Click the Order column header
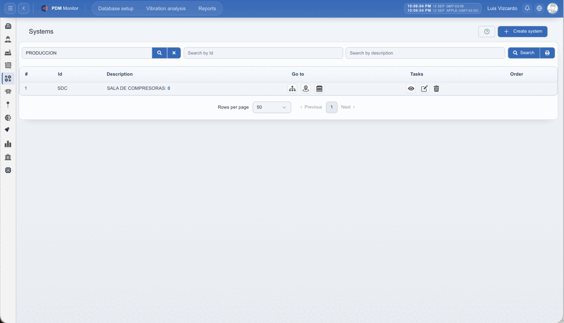The width and height of the screenshot is (564, 323). click(516, 74)
